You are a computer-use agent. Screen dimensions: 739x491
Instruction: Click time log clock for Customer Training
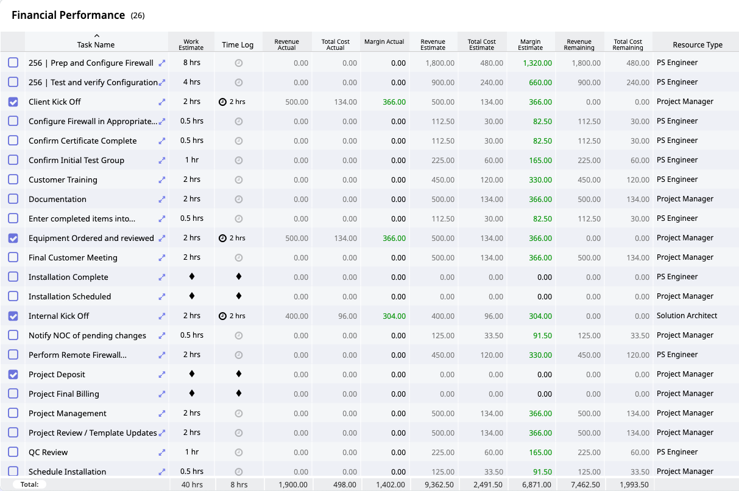[239, 180]
